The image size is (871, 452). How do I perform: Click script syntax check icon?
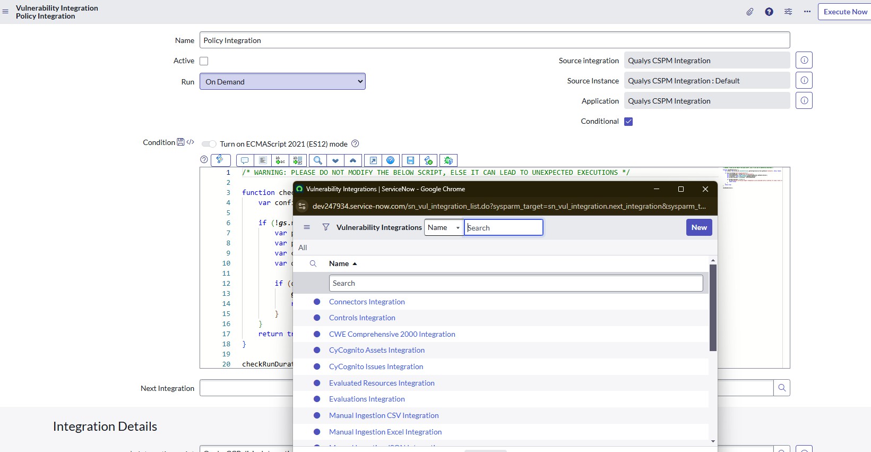(428, 160)
